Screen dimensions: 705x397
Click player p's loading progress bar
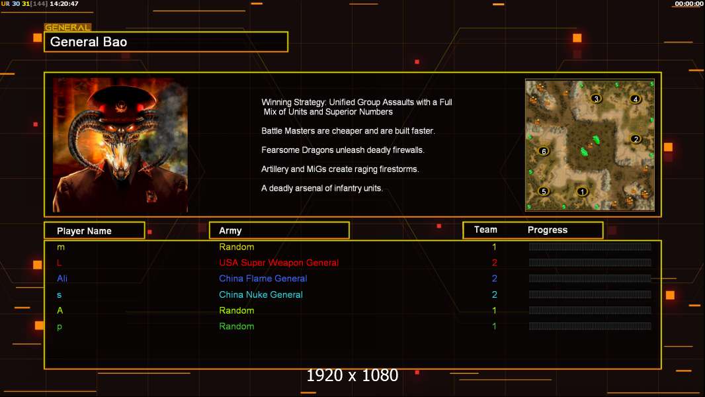(x=590, y=326)
